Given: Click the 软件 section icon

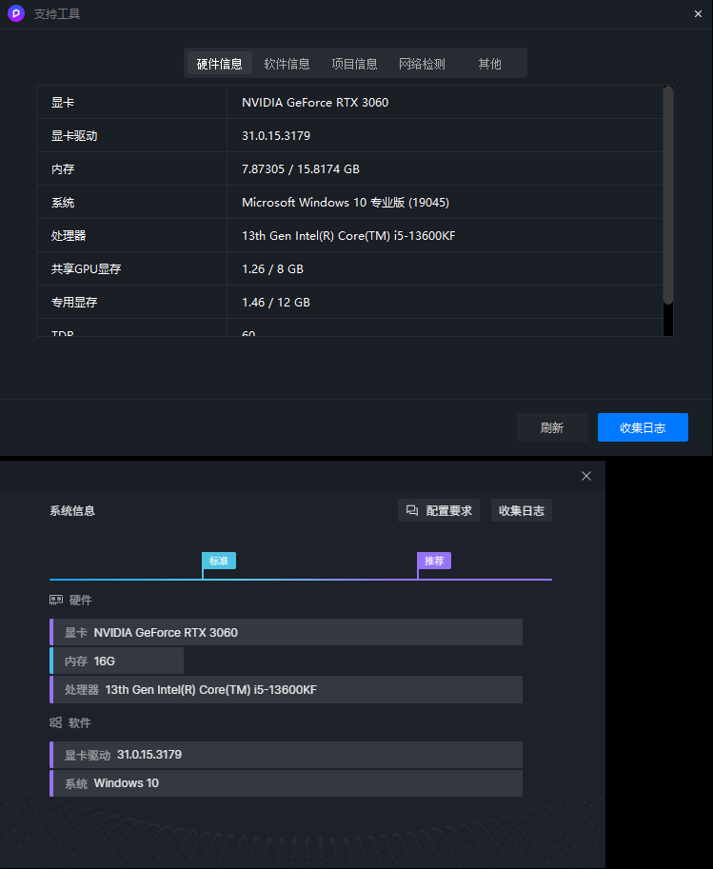Looking at the screenshot, I should pyautogui.click(x=56, y=723).
